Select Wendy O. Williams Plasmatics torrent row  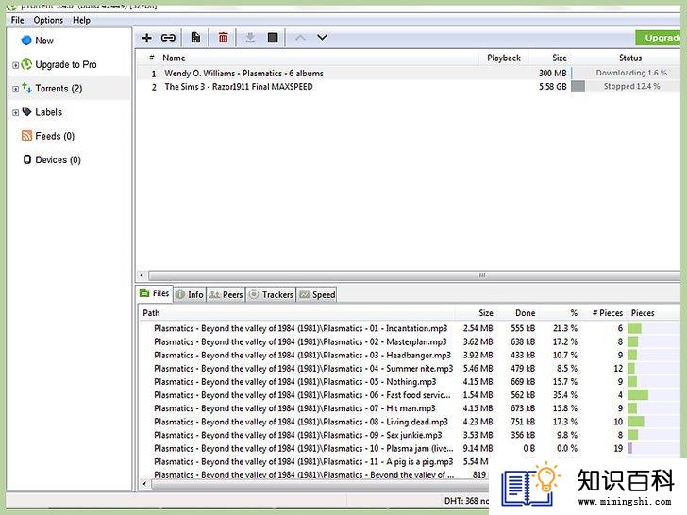(x=409, y=74)
